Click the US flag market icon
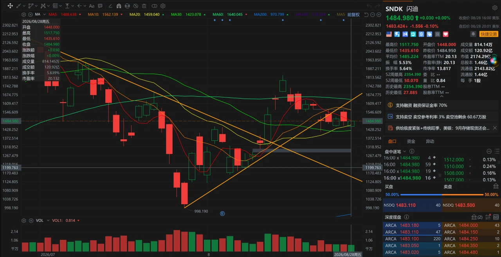Screen dimensions: 501x257 389,34
